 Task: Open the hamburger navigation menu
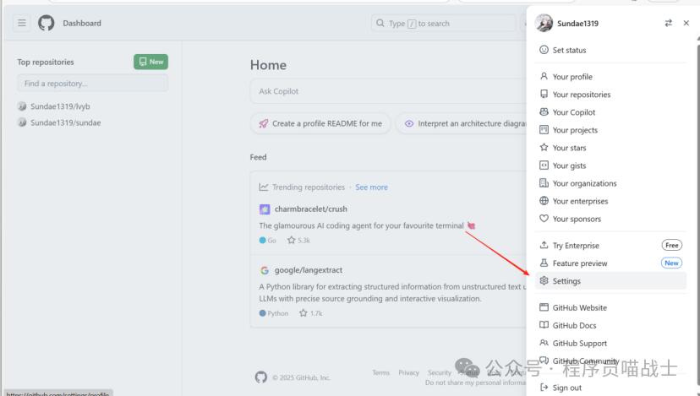click(22, 24)
